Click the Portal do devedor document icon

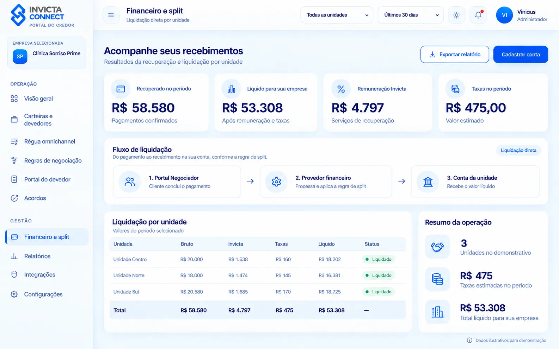[x=14, y=179]
